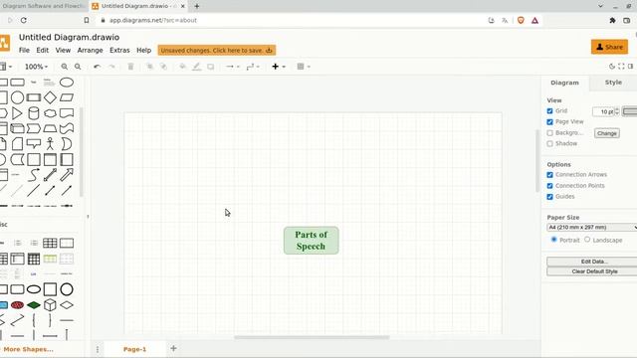The height and width of the screenshot is (358, 637).
Task: Toggle Connection Points checkbox
Action: [x=549, y=186]
